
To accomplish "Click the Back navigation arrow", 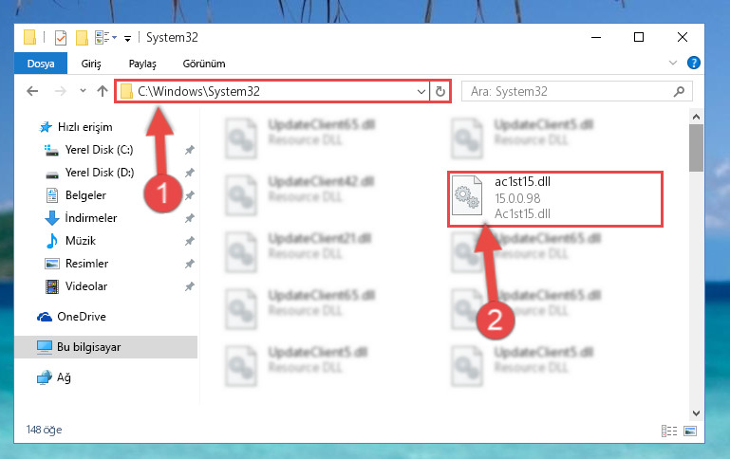I will point(32,91).
